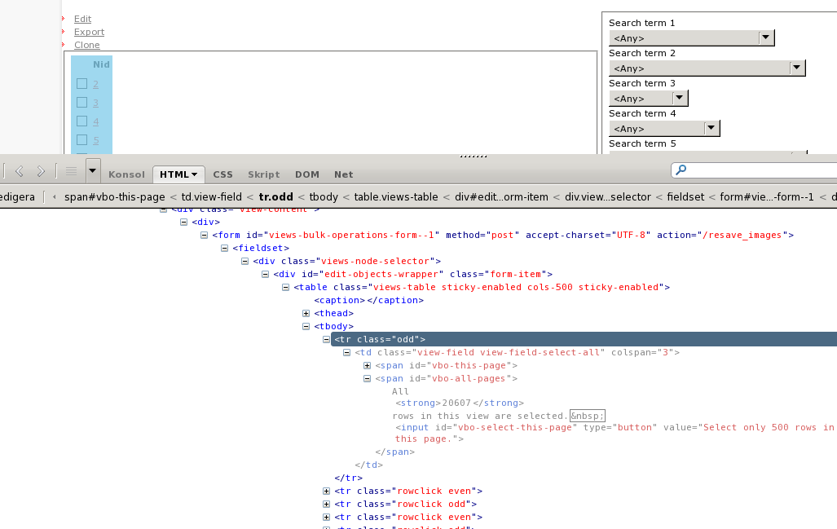Expand the thead node in HTML tree
837x529 pixels.
[306, 313]
